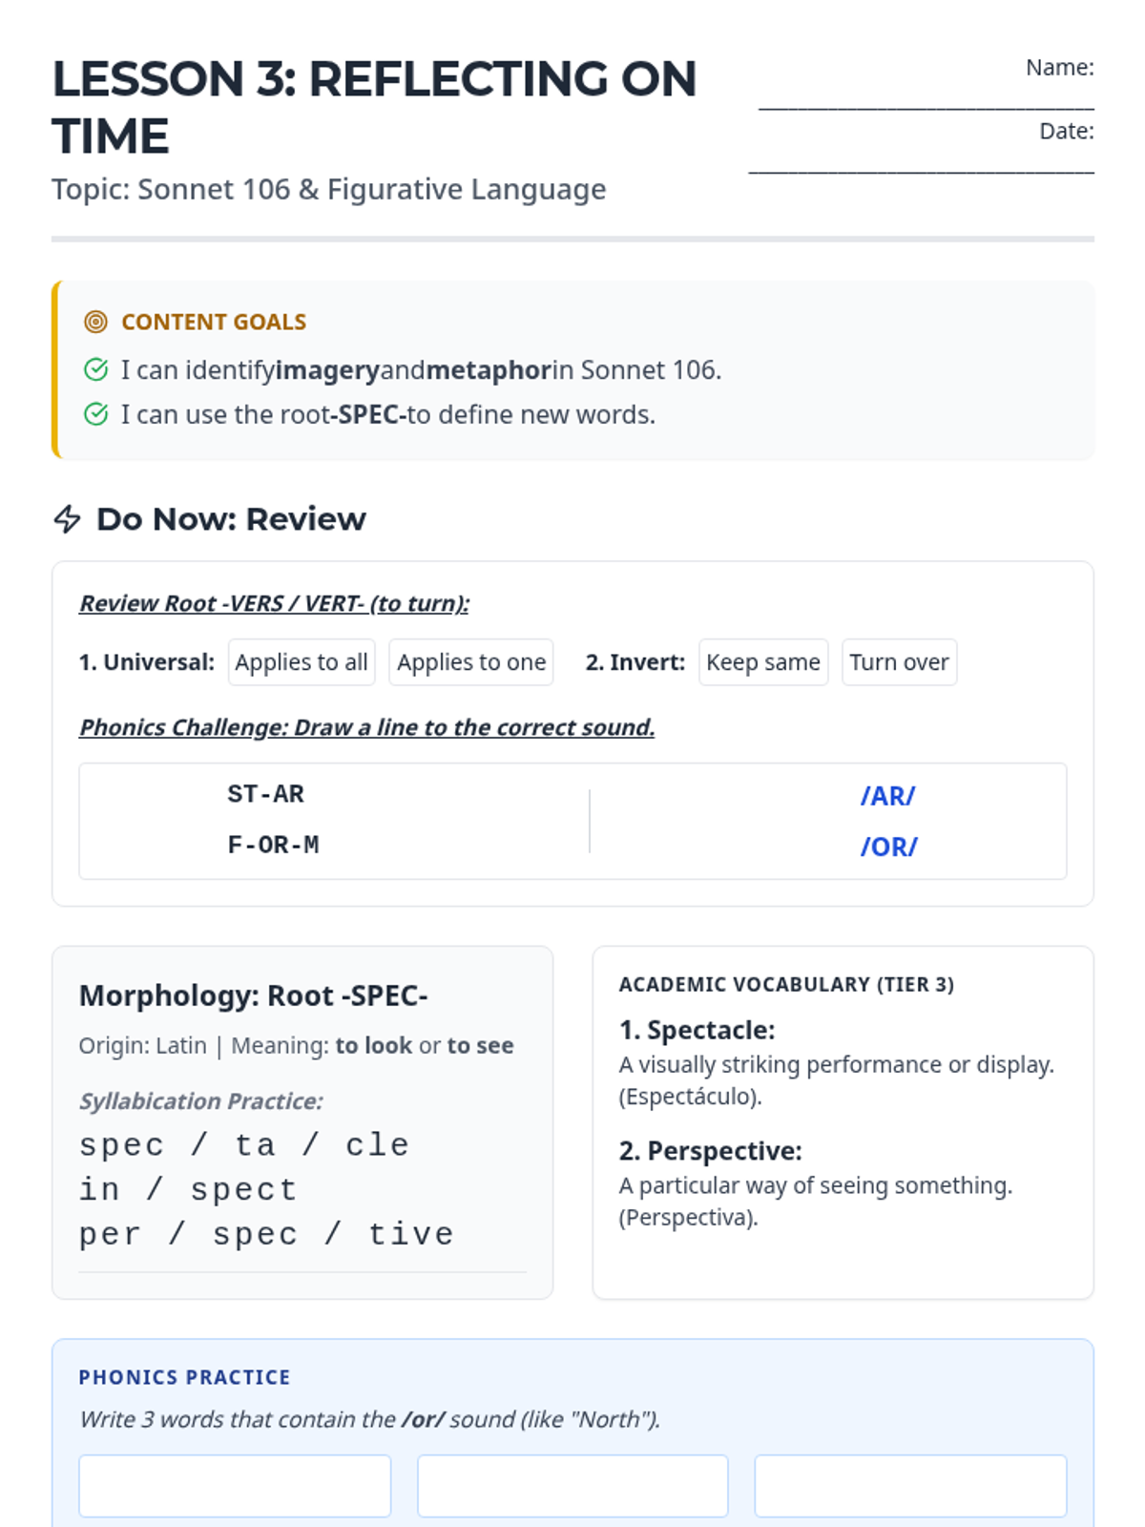Image resolution: width=1145 pixels, height=1527 pixels.
Task: Click the 'Spectacle' vocabulary term
Action: pos(697,1030)
